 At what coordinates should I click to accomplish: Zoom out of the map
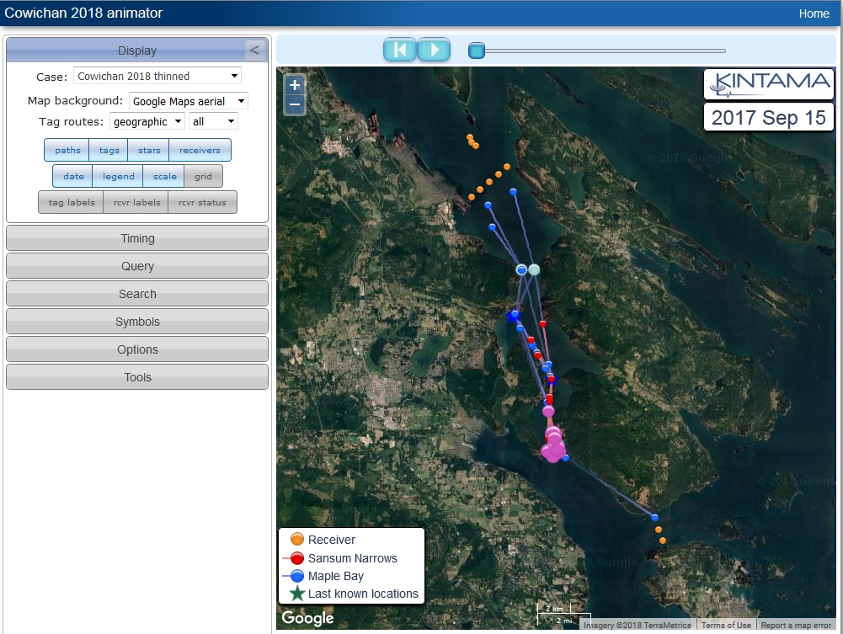tap(295, 104)
